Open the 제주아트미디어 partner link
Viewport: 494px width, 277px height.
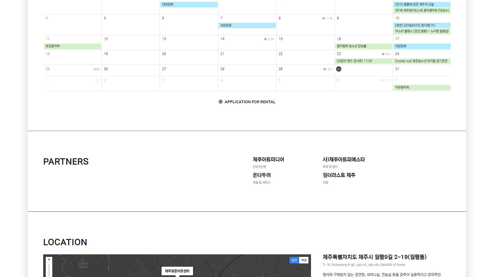[x=268, y=160]
